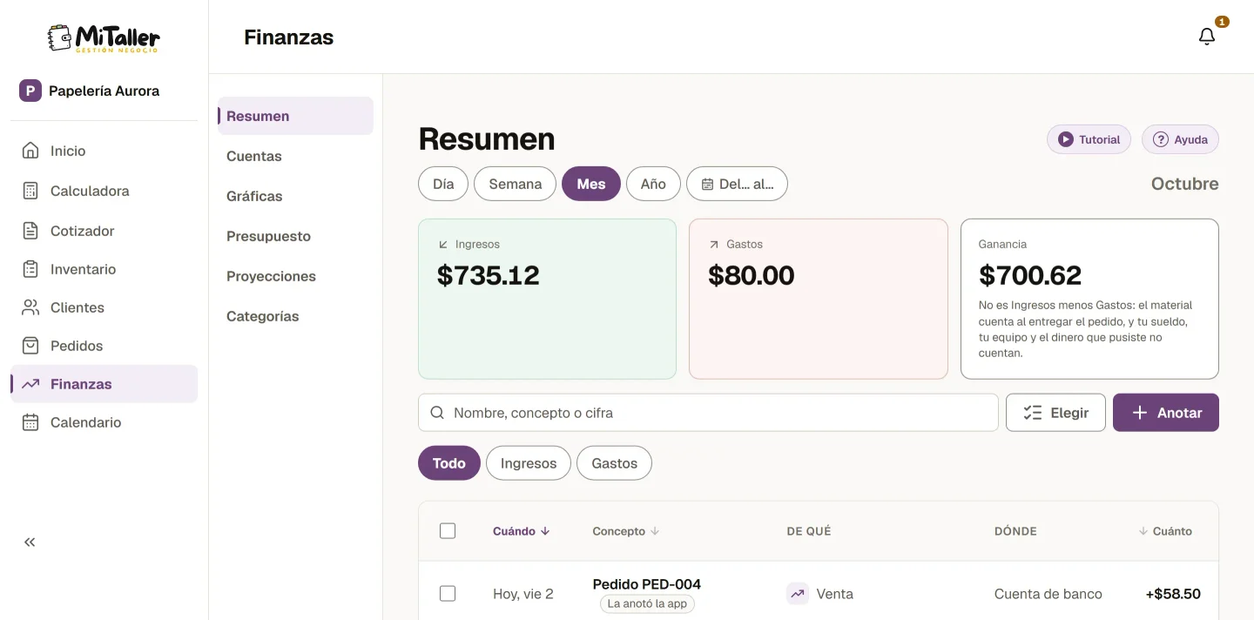Select Finanzas in the sidebar

tap(104, 384)
